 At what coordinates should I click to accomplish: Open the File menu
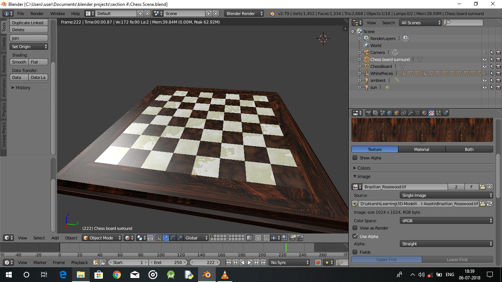pos(21,14)
